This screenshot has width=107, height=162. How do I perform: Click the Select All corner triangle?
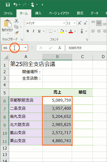6,57
